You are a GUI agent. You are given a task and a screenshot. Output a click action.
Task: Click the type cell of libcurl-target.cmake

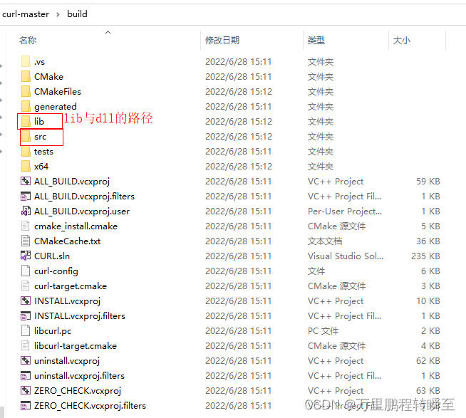(x=337, y=346)
